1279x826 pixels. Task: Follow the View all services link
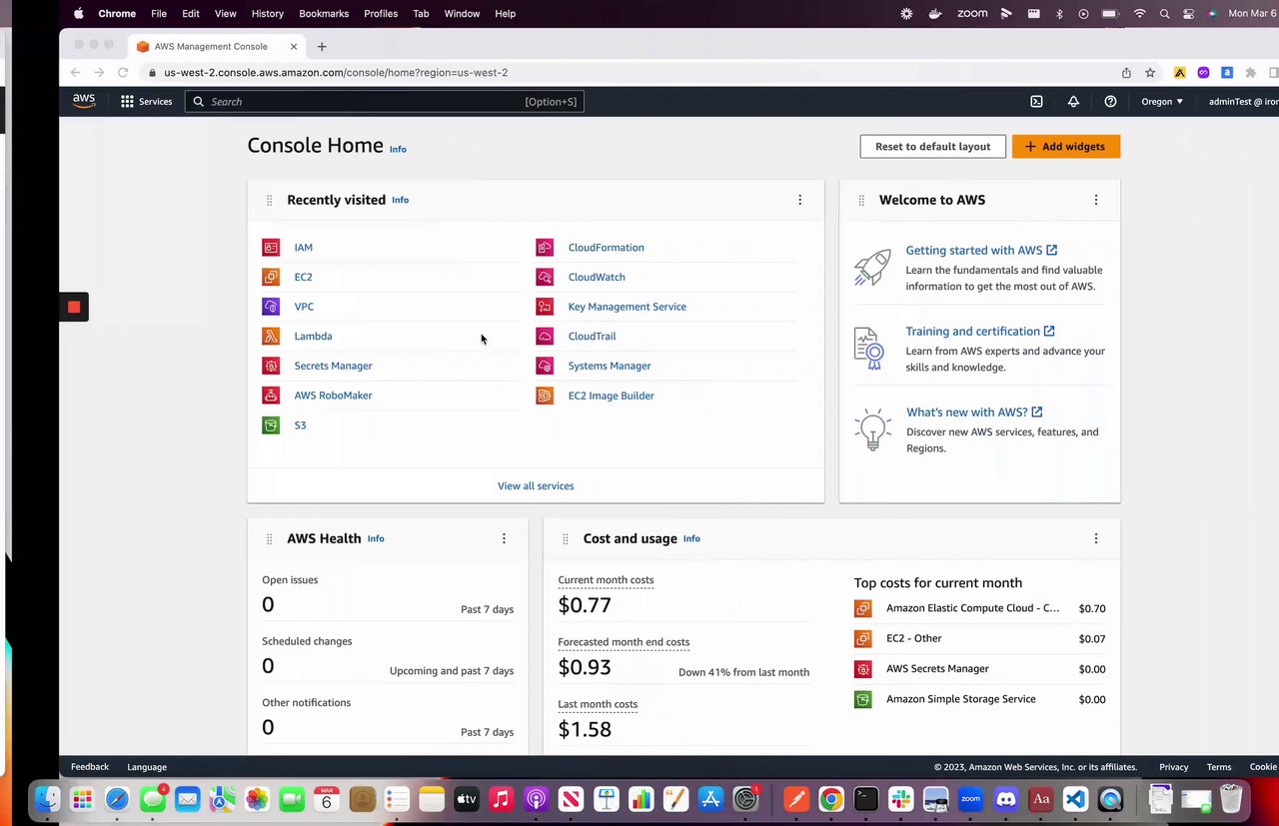(536, 485)
